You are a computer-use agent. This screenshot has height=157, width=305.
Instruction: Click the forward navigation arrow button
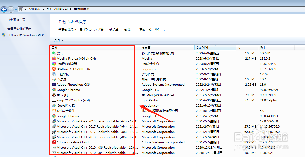click(x=11, y=9)
